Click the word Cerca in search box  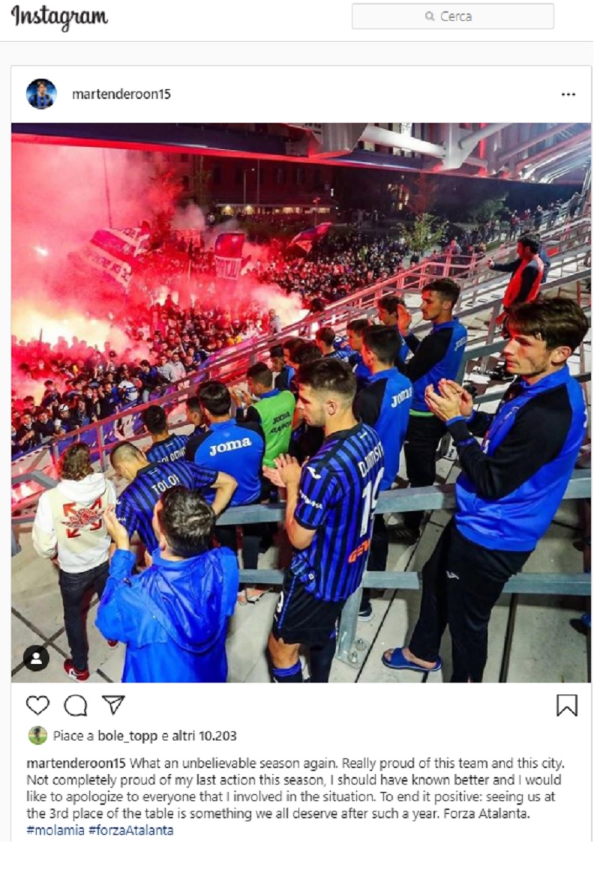pos(456,16)
